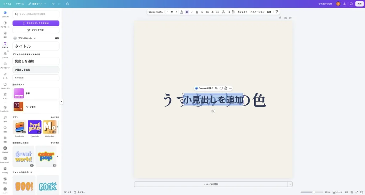Click the cloud save status icon
365x195 pixels.
coord(67,4)
